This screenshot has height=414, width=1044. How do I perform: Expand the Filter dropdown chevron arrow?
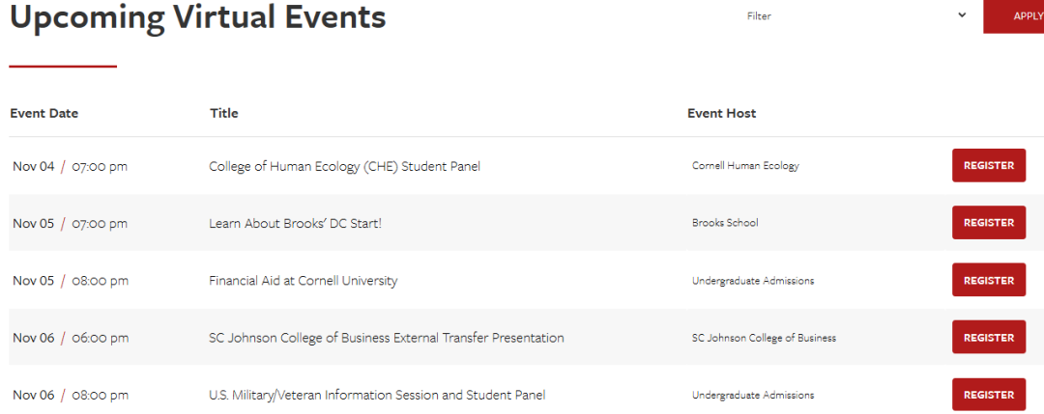click(x=962, y=15)
